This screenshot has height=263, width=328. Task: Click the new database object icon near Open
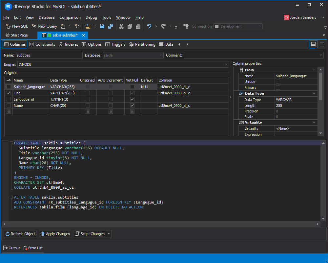point(77,26)
